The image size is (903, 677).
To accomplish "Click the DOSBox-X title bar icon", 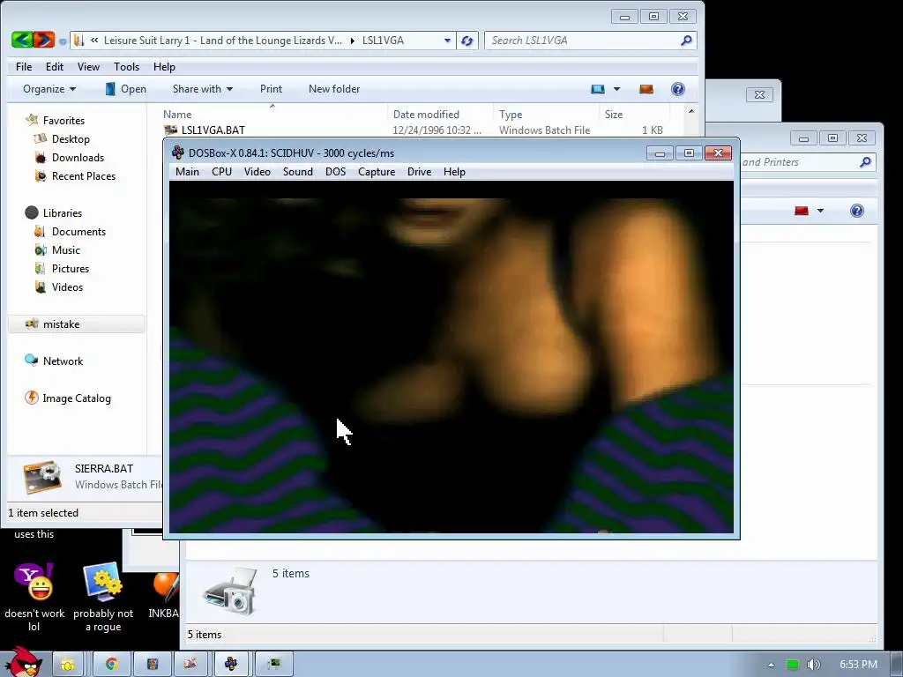I will pos(178,153).
